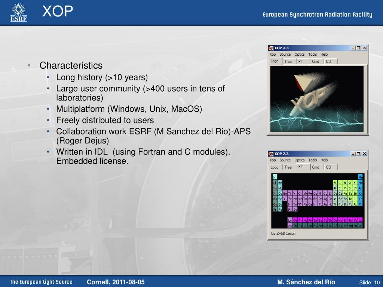The height and width of the screenshot is (287, 383).
Task: Maximize the upper XOP 2.3 window
Action: click(358, 48)
